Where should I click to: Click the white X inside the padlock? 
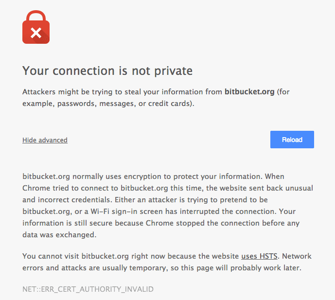(36, 33)
